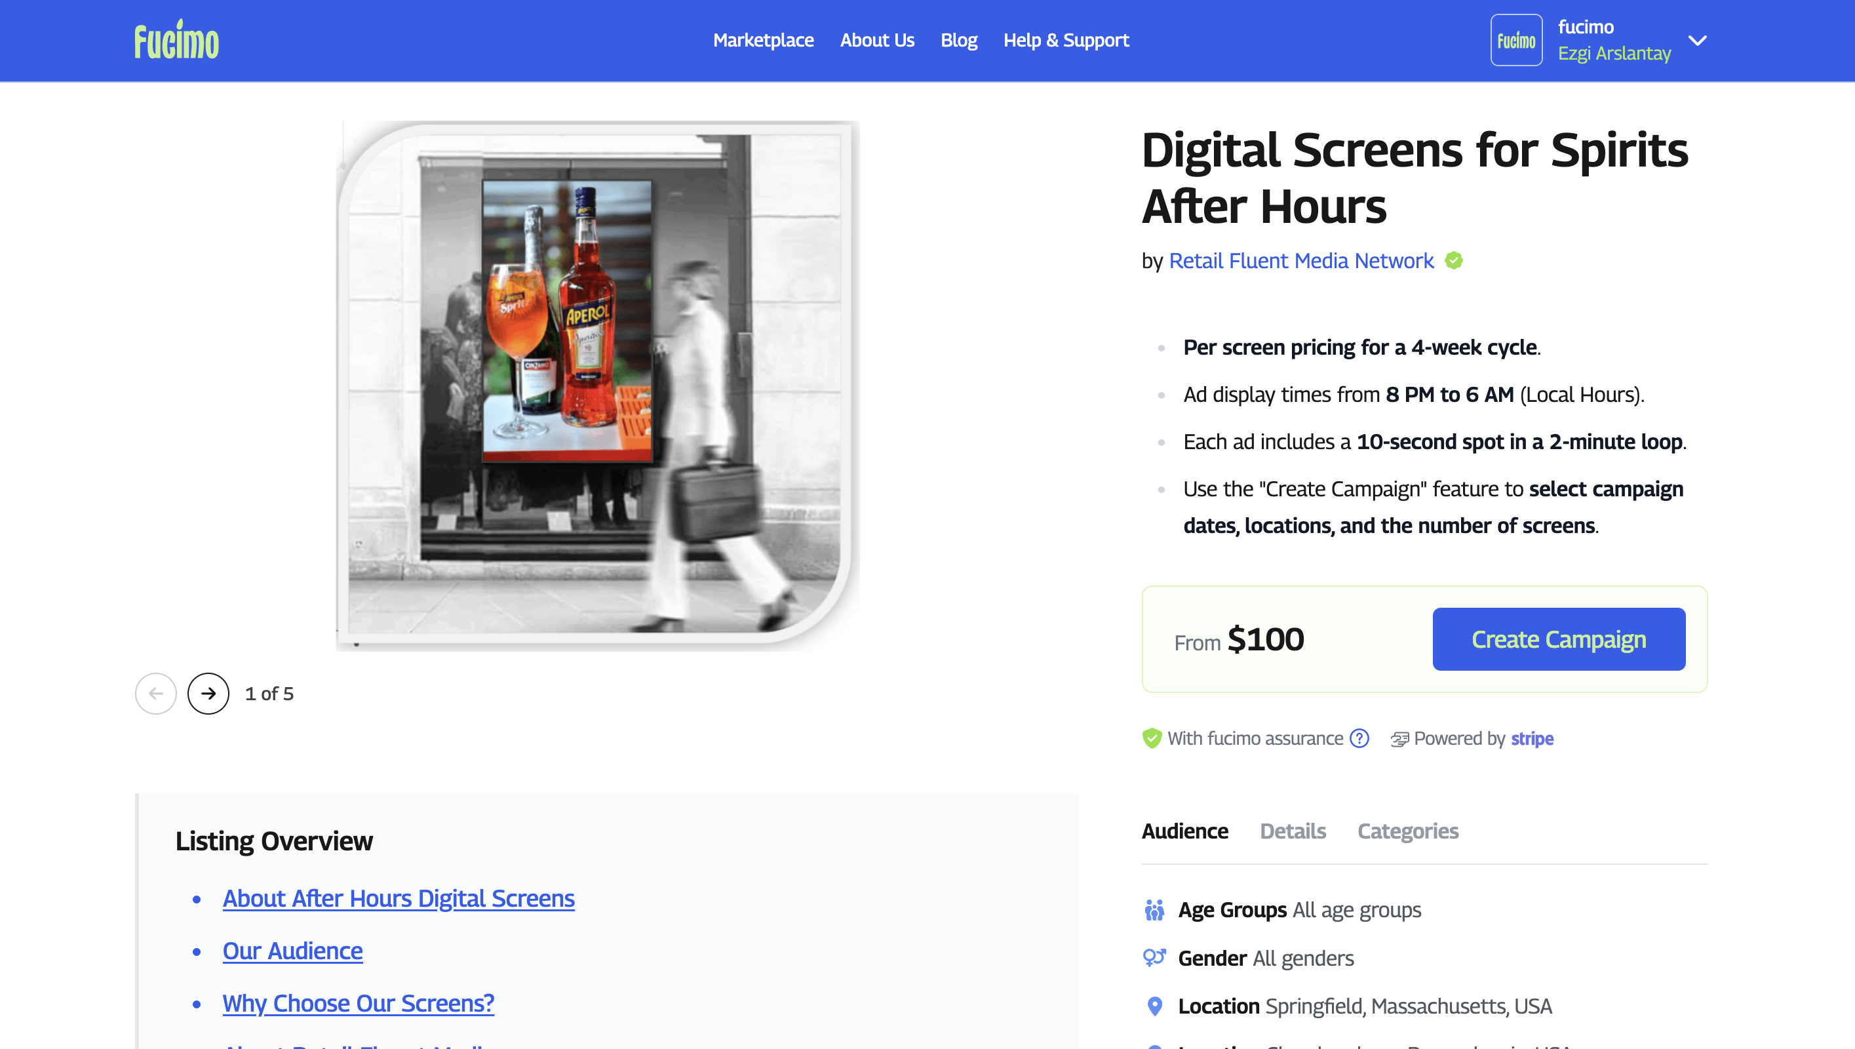Jump to Our Audience section
Viewport: 1855px width, 1049px height.
(292, 951)
